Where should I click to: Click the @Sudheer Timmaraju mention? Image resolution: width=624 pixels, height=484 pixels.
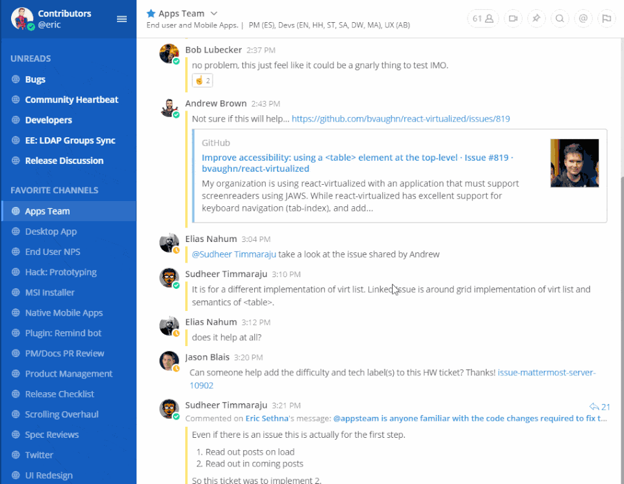pos(234,254)
